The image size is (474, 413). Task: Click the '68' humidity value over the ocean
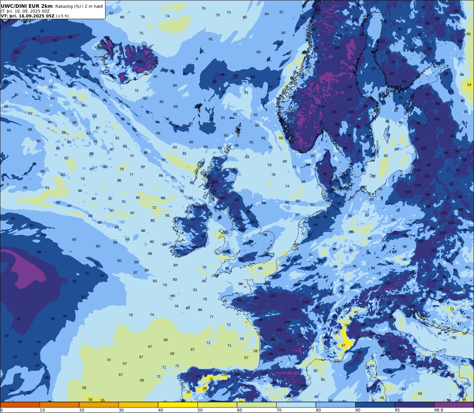click(166, 340)
